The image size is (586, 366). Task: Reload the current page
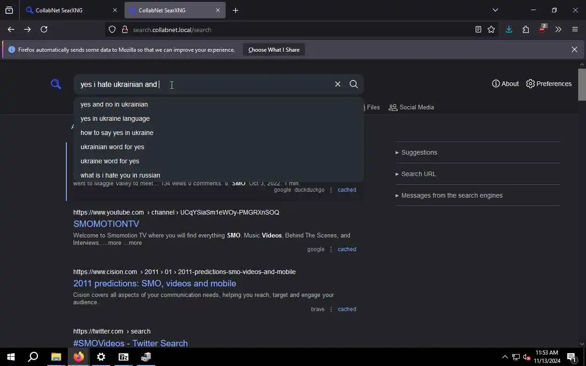click(44, 29)
